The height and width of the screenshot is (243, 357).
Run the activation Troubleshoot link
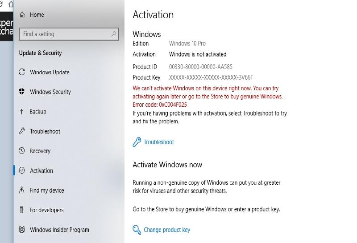click(x=159, y=142)
